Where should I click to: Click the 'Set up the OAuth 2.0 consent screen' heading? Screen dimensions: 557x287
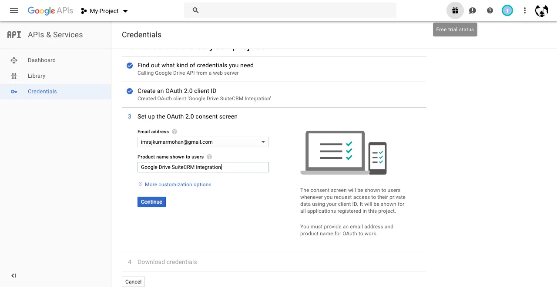[188, 116]
